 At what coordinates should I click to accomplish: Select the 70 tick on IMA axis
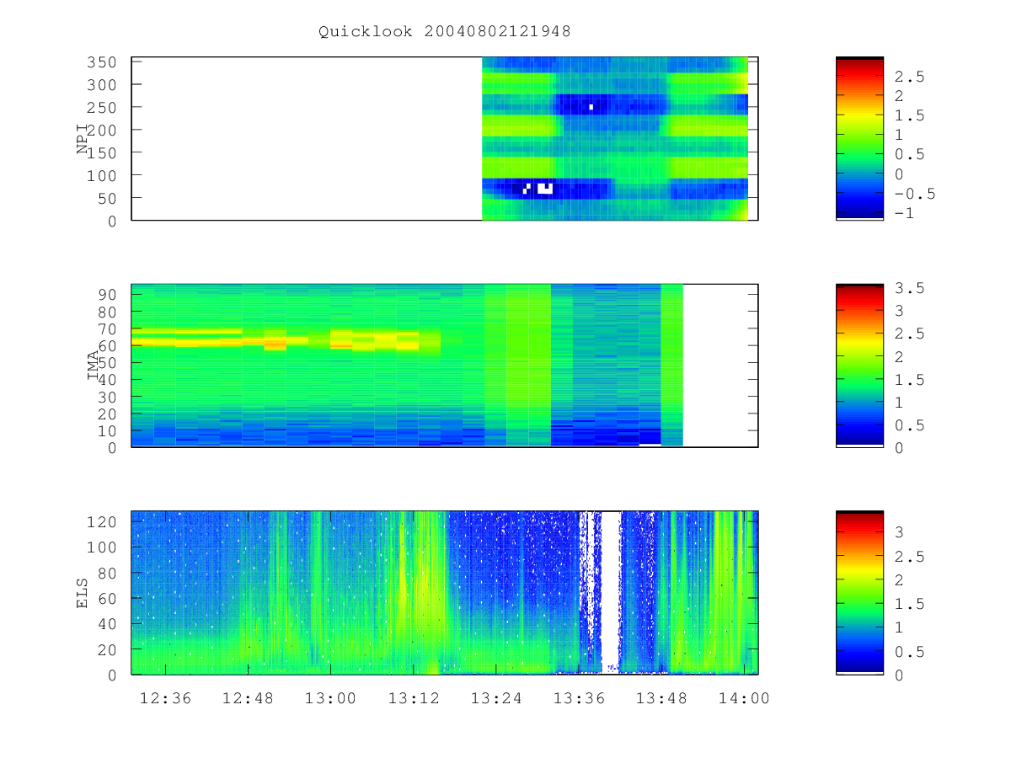pos(109,328)
